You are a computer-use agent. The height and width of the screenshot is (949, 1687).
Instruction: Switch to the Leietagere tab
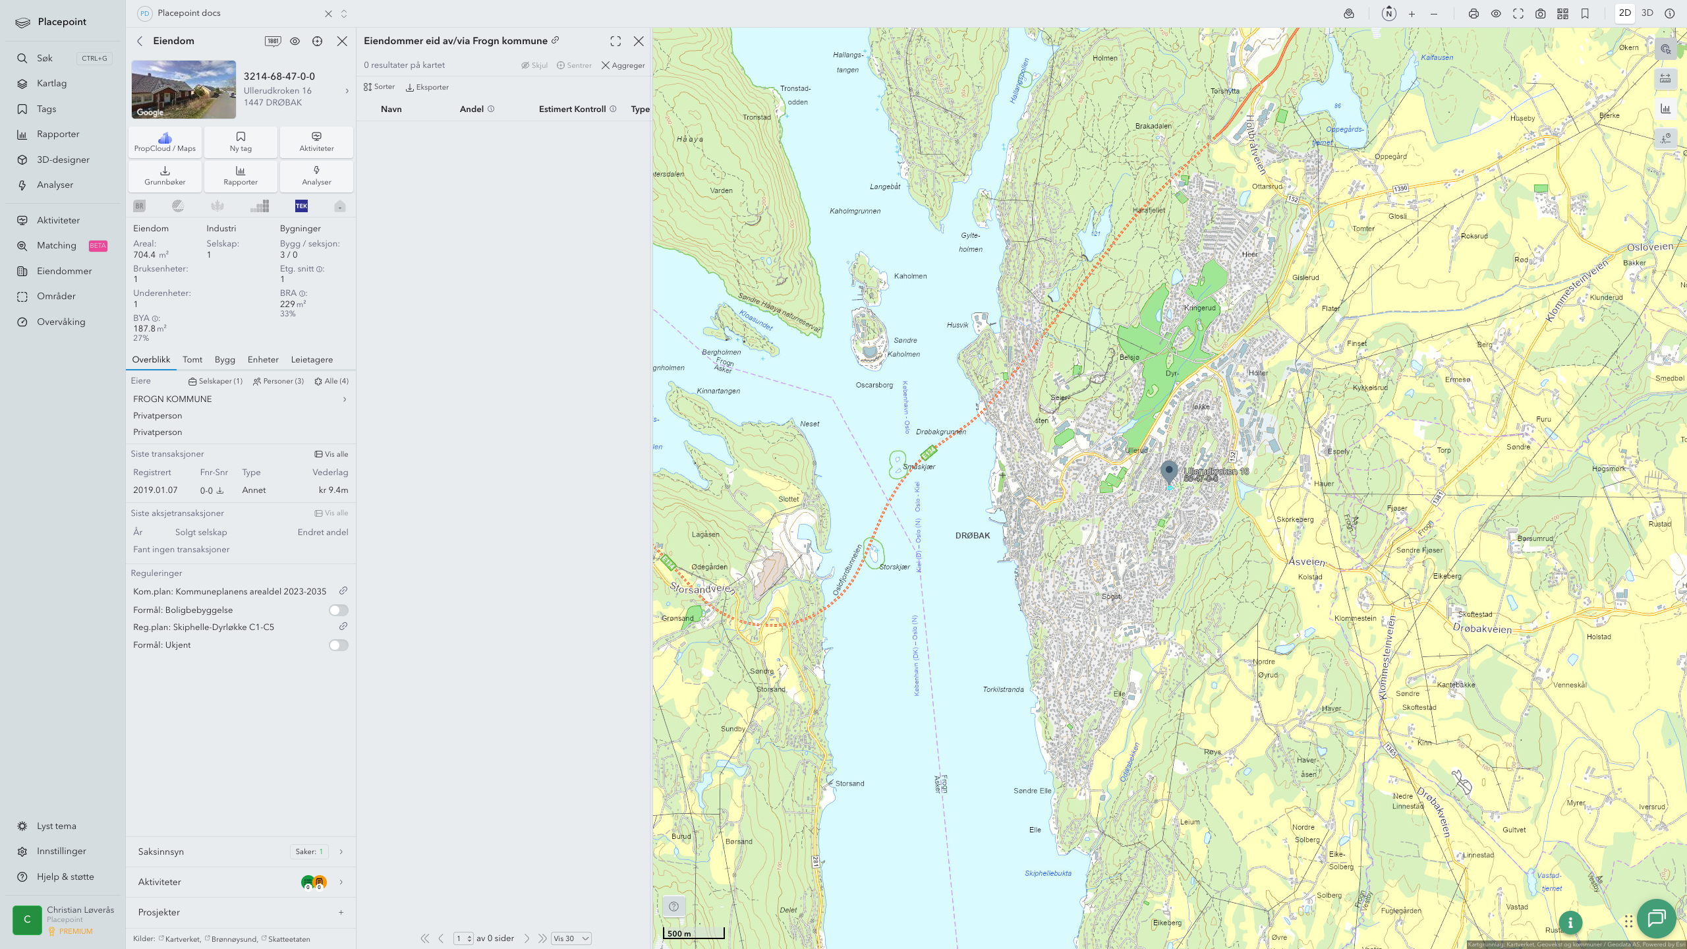tap(312, 360)
